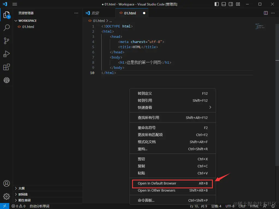Open Explorer panel More Actions ellipsis

76,13
